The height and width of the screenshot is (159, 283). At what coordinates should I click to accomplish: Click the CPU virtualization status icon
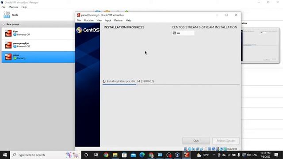(x=217, y=149)
